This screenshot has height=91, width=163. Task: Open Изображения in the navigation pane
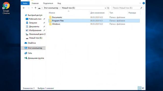[35, 30]
